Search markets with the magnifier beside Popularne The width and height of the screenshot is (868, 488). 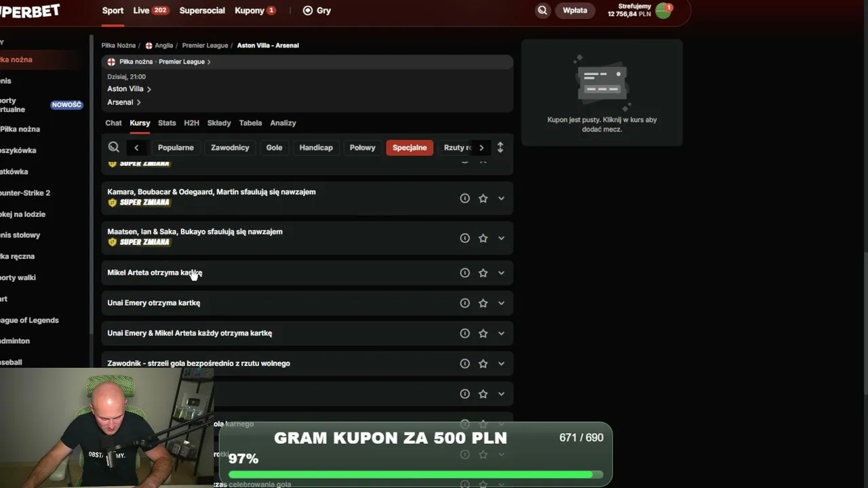[x=114, y=147]
